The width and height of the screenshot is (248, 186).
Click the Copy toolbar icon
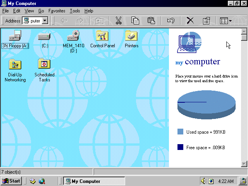click(x=135, y=21)
